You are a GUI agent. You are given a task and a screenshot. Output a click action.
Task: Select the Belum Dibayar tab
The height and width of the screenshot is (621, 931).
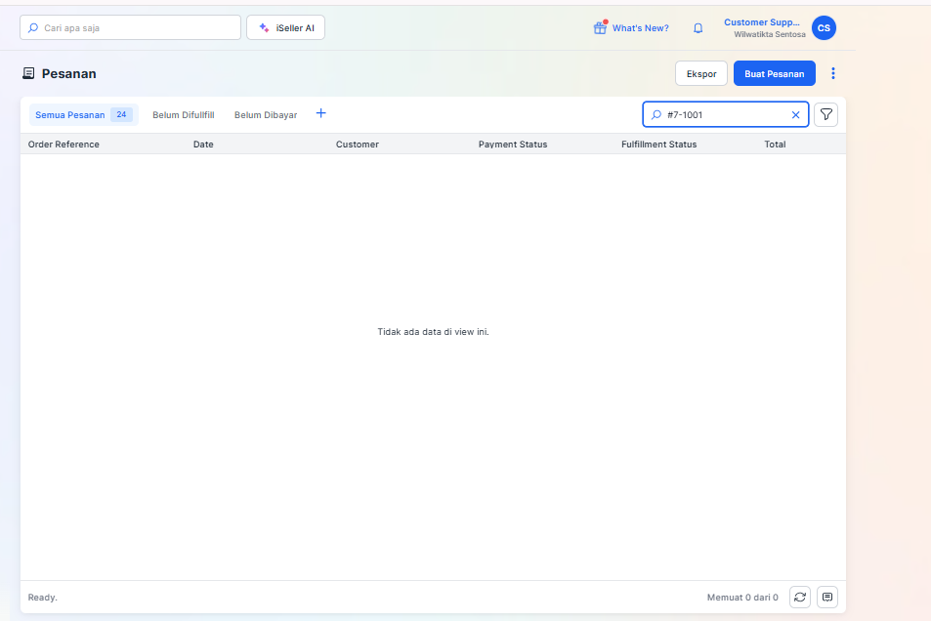click(266, 115)
